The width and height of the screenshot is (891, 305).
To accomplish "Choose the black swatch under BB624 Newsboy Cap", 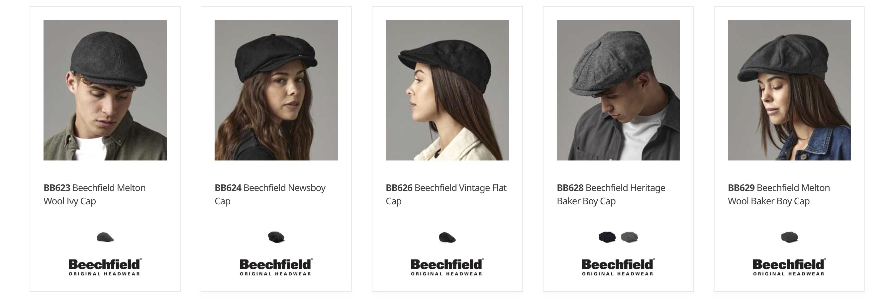I will pos(276,237).
